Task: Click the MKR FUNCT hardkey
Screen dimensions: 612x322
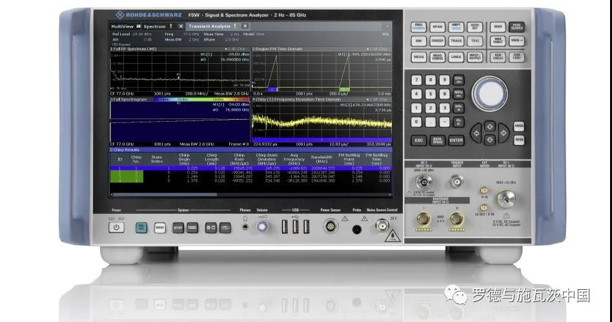Action: click(498, 41)
